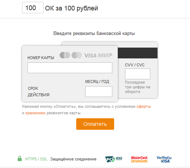Click the orange Оплатить button
The width and height of the screenshot is (190, 168).
point(95,124)
